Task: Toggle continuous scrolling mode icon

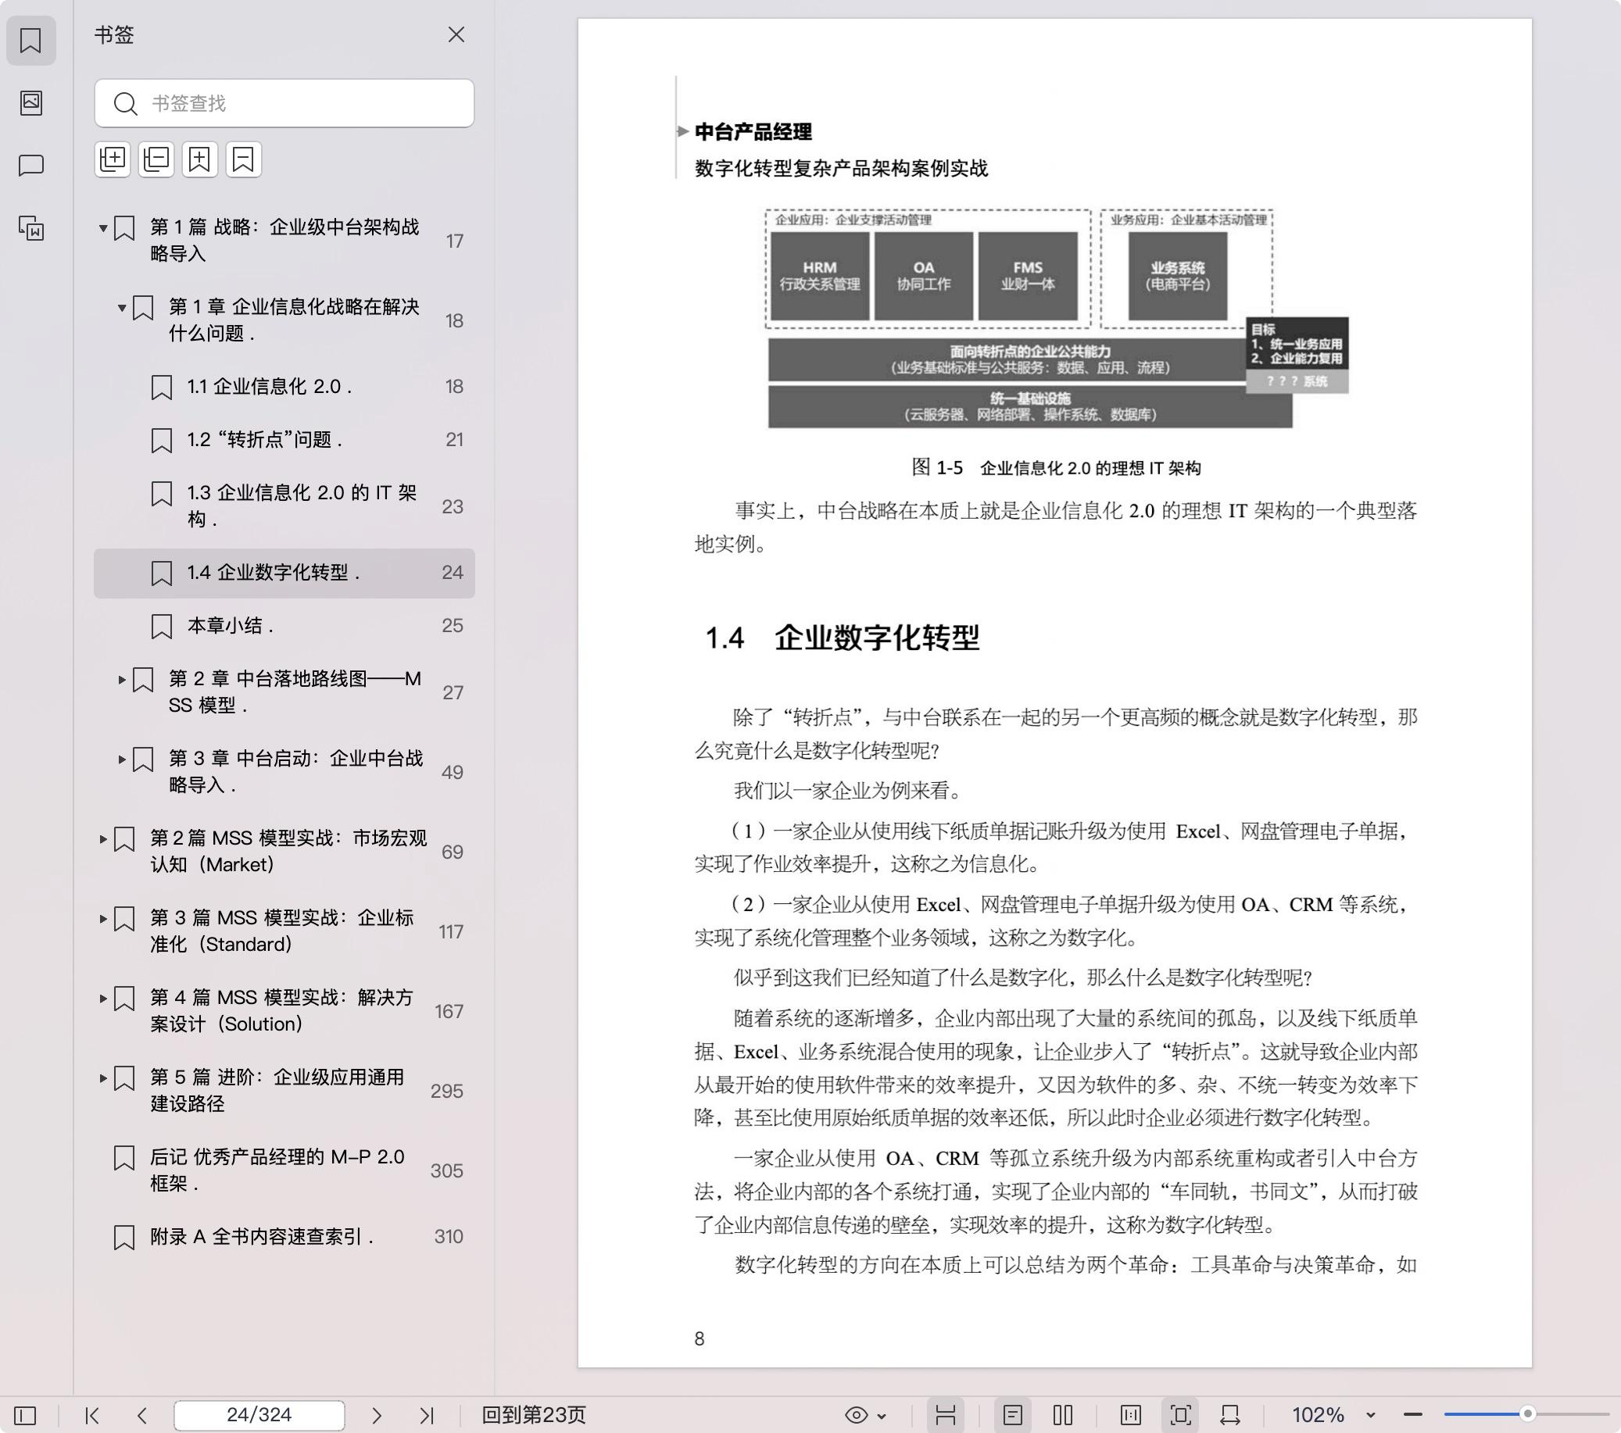Action: [x=945, y=1416]
